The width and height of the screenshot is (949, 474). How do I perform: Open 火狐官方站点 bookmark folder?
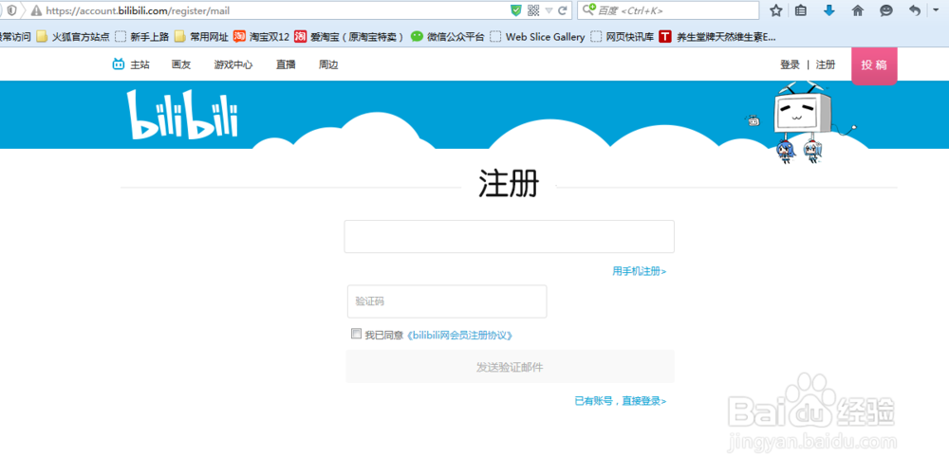pyautogui.click(x=73, y=37)
